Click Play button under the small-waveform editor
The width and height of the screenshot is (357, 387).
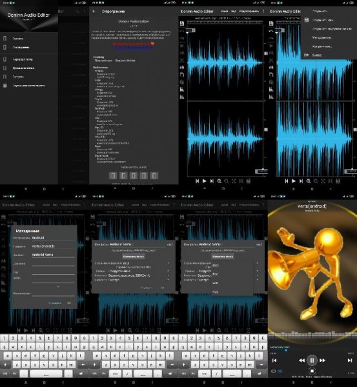[204, 181]
